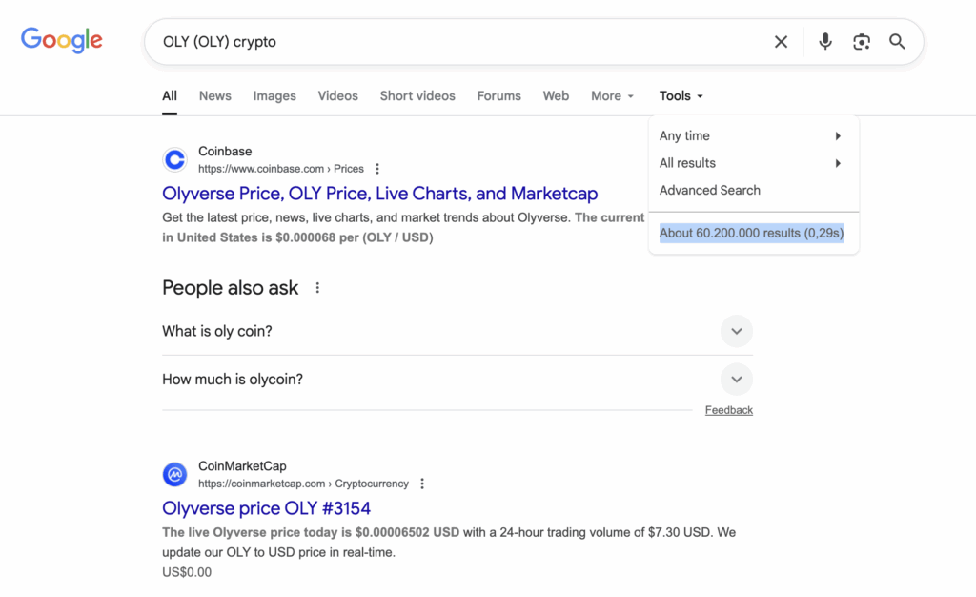Open the More search categories dropdown
The width and height of the screenshot is (976, 597).
pyautogui.click(x=612, y=96)
